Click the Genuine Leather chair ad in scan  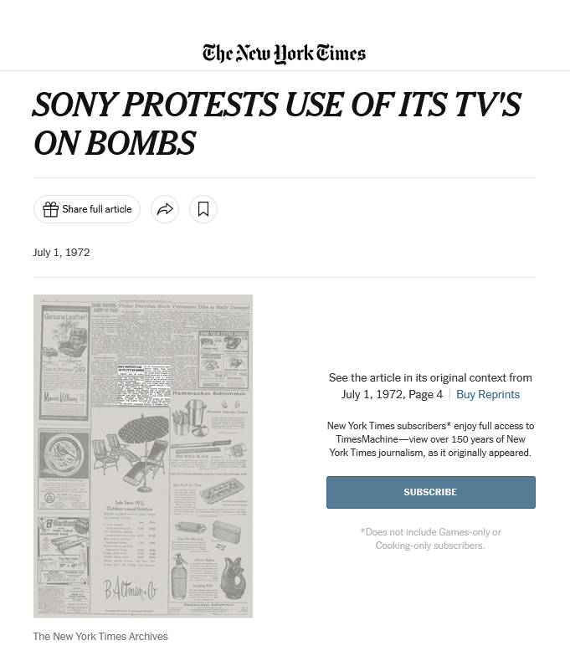click(64, 361)
